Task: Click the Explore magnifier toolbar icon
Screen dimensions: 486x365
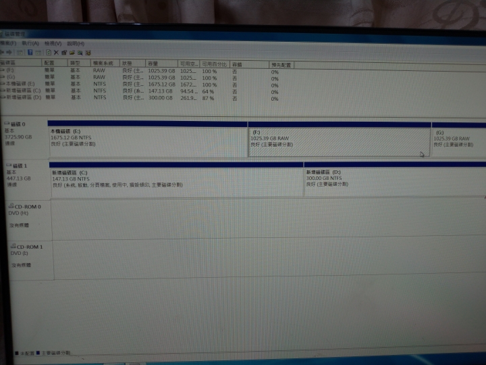Action: pyautogui.click(x=80, y=53)
